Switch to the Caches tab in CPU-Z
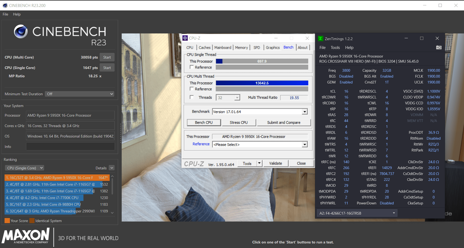Viewport: 464px width, 248px height. click(x=205, y=47)
